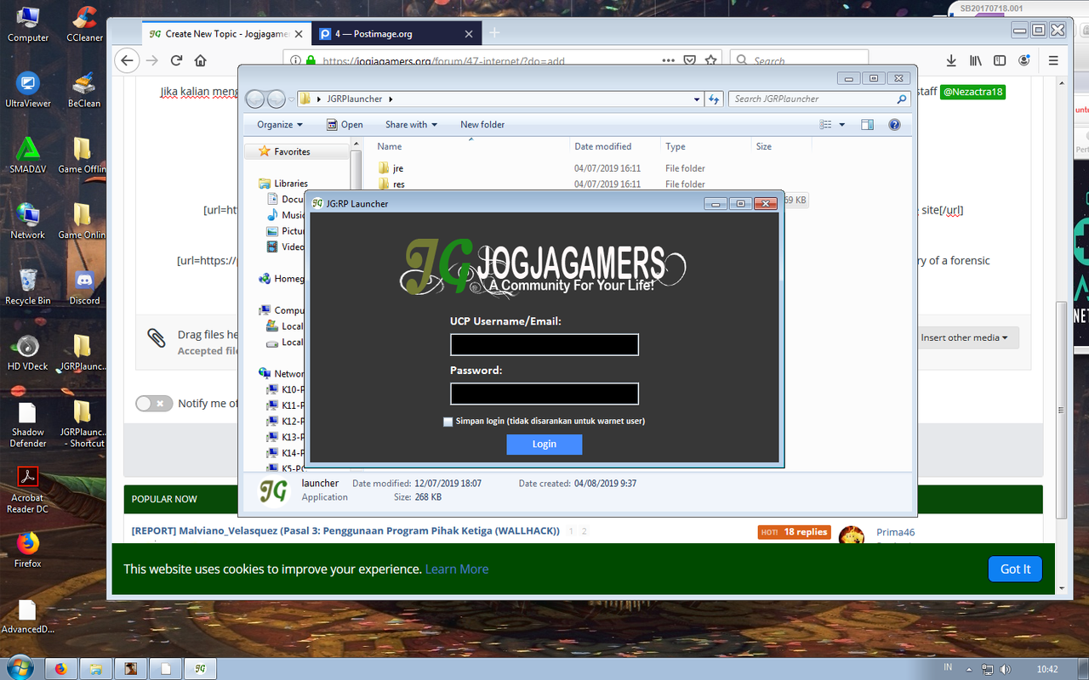The width and height of the screenshot is (1089, 680).
Task: Go to Firefox home page
Action: [x=201, y=60]
